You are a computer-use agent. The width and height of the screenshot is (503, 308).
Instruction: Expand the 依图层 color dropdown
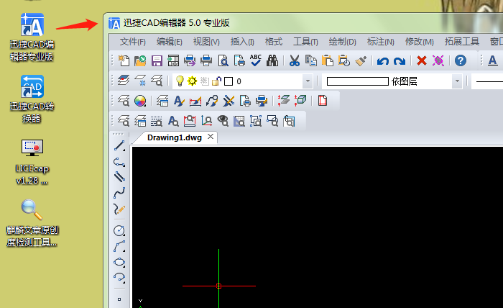click(x=457, y=81)
